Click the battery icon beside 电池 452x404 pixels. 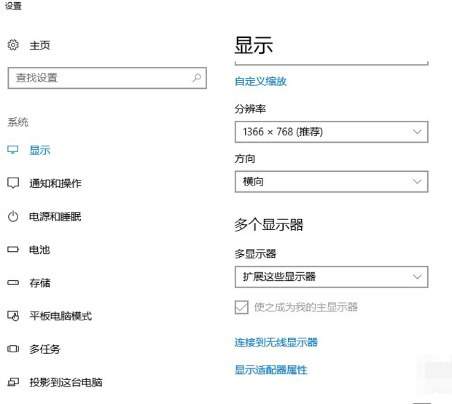pos(13,249)
